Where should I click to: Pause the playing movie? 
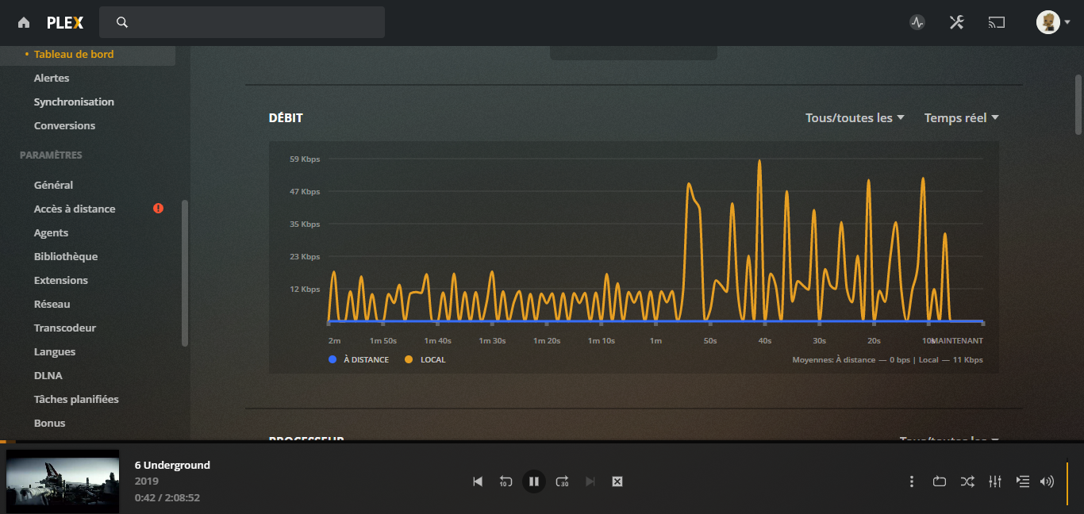534,481
